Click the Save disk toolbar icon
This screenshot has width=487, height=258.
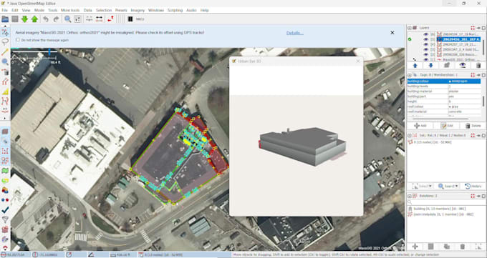click(15, 19)
